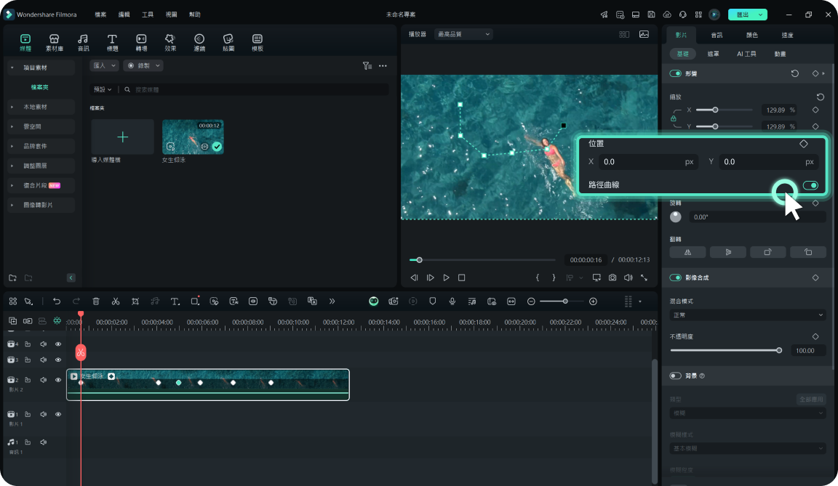Open the 編輯 menu

(124, 15)
